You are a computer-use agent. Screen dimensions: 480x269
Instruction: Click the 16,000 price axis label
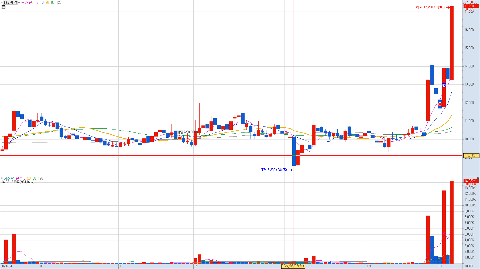(x=469, y=30)
